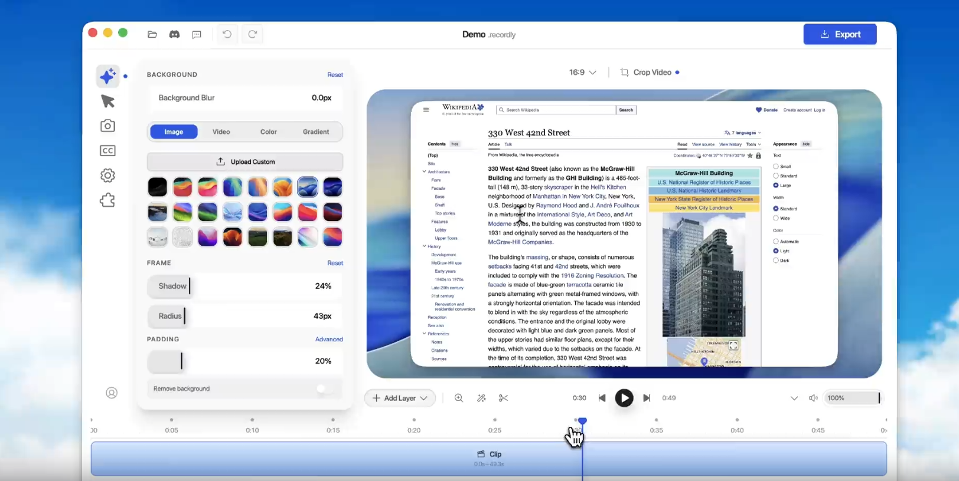
Task: Click the Background Blur slider
Action: click(x=245, y=98)
